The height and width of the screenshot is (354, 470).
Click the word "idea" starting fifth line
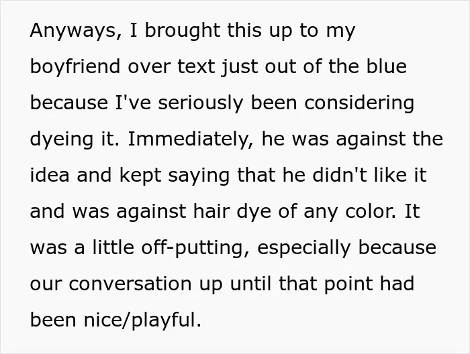[50, 175]
